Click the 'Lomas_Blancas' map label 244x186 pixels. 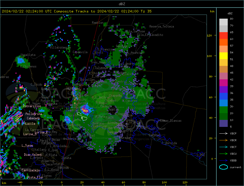(171, 121)
